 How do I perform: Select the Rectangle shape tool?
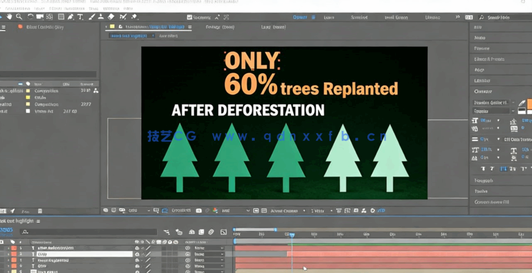point(61,17)
